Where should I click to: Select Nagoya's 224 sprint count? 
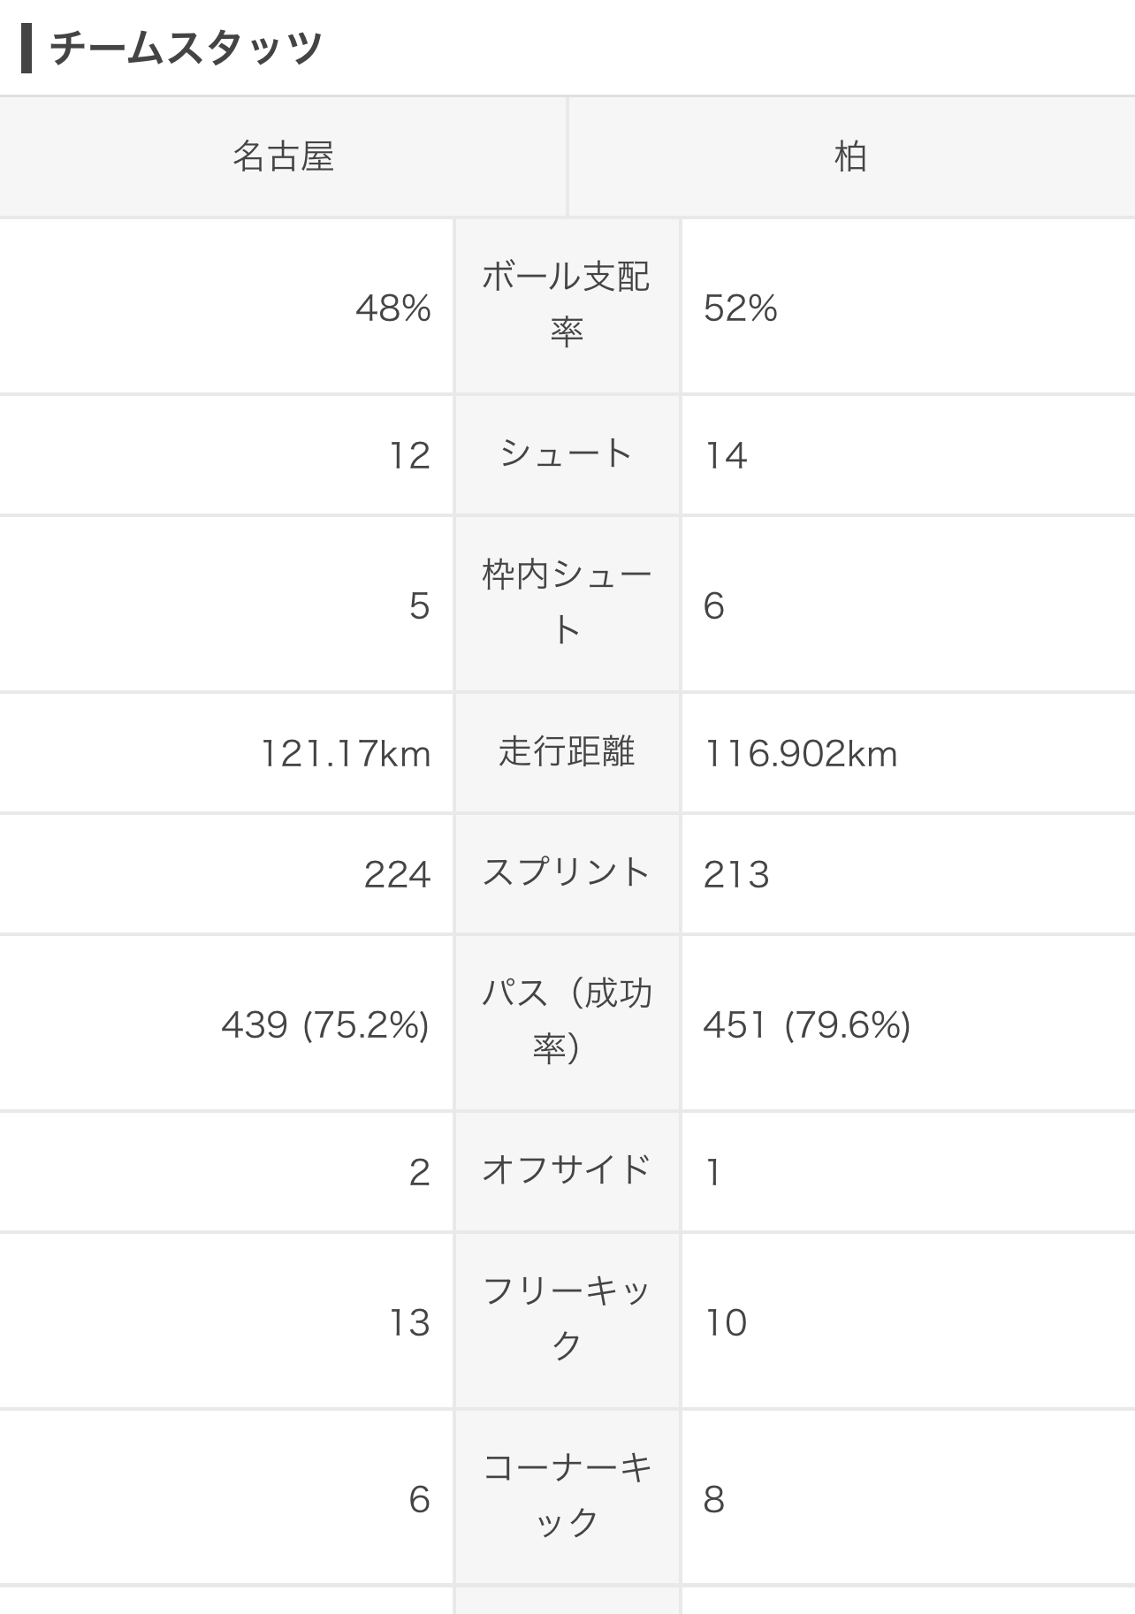click(398, 875)
